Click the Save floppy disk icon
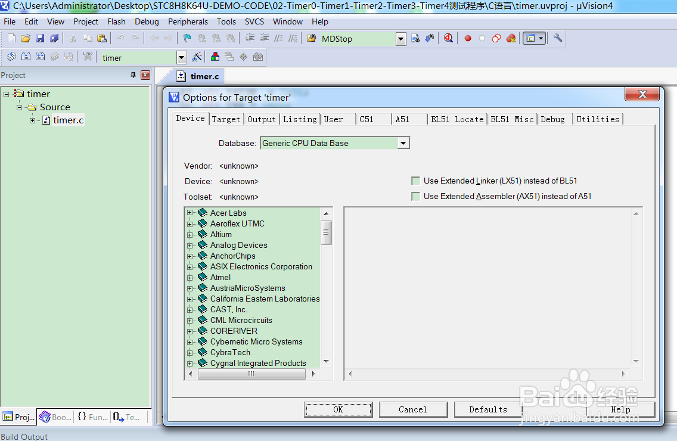The height and width of the screenshot is (441, 677). [x=40, y=39]
